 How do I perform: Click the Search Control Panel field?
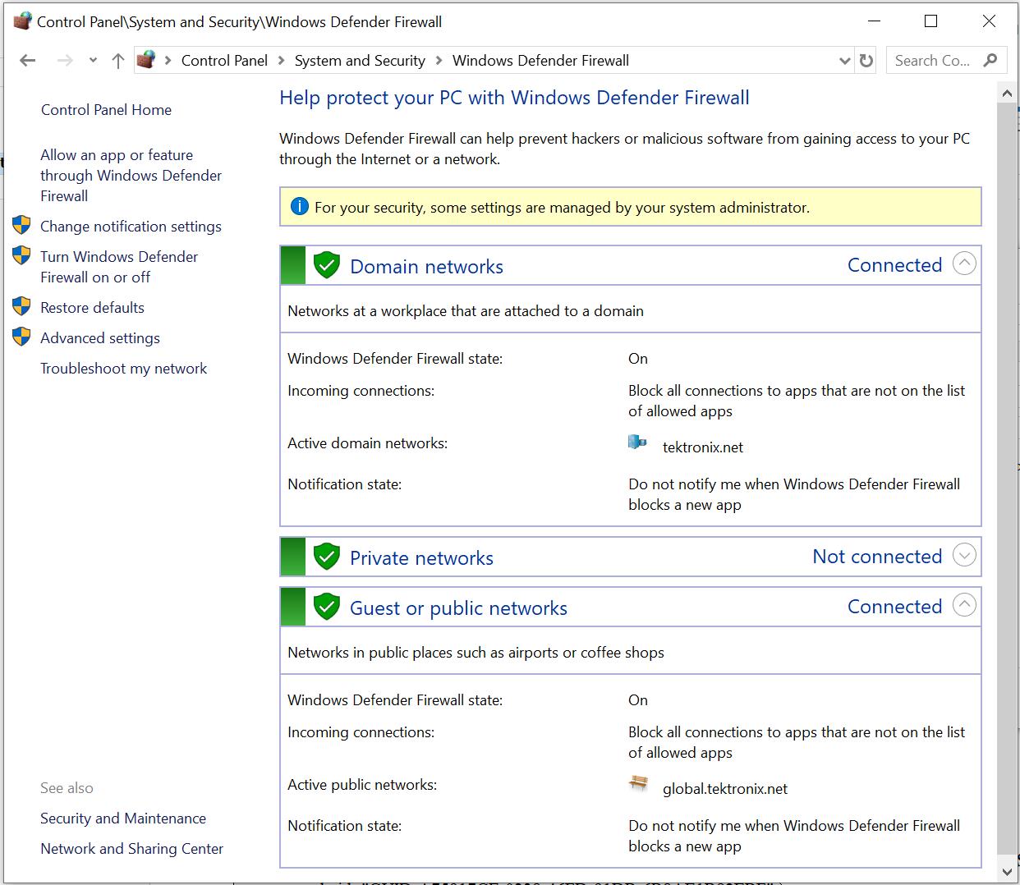coord(935,61)
